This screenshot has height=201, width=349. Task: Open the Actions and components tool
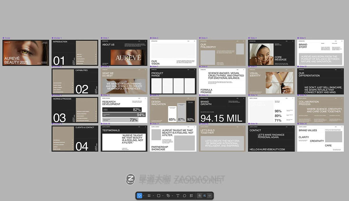click(x=191, y=196)
